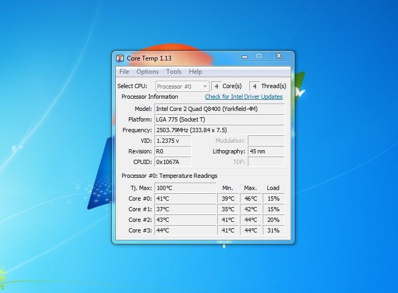Click Core #3 current temperature field
The image size is (398, 293).
click(x=185, y=230)
